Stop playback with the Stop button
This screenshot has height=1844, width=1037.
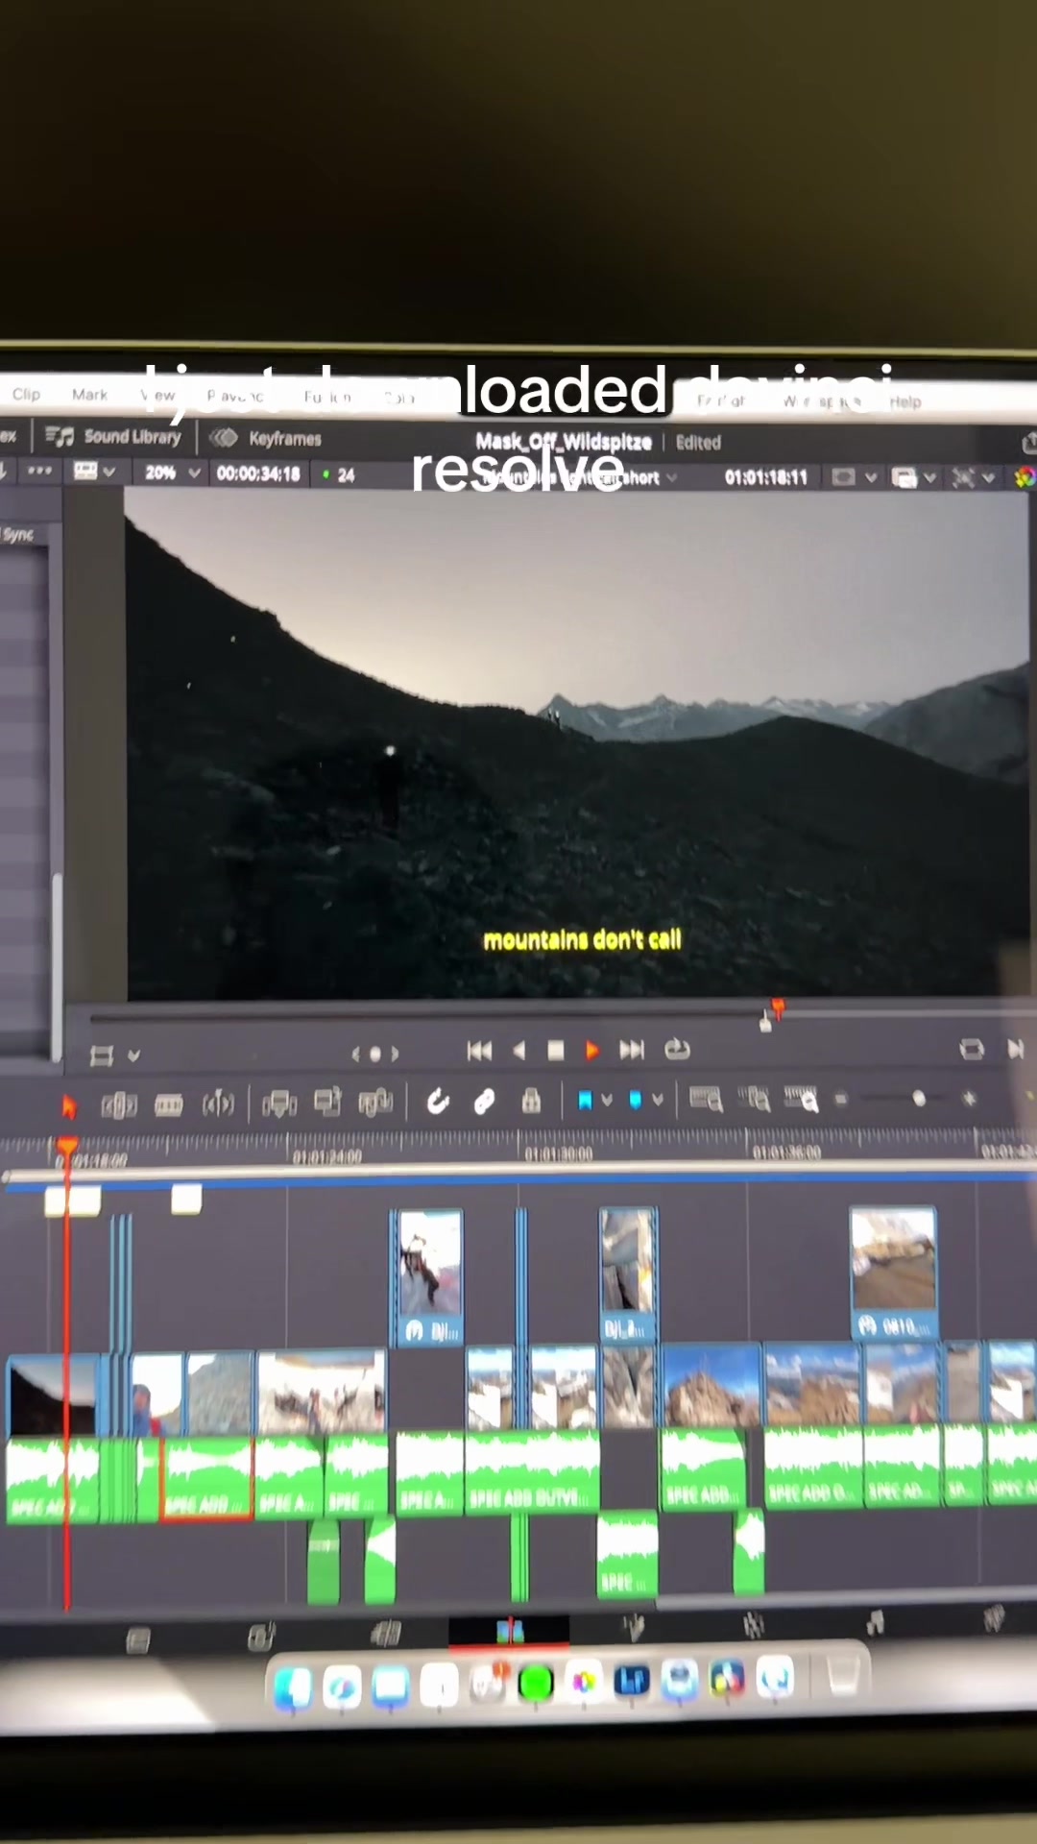[x=555, y=1051]
